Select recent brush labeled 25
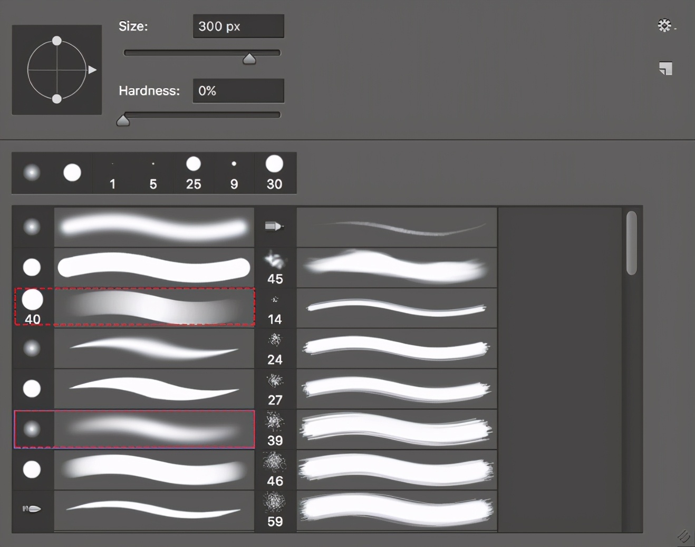Viewport: 695px width, 547px height. point(194,172)
